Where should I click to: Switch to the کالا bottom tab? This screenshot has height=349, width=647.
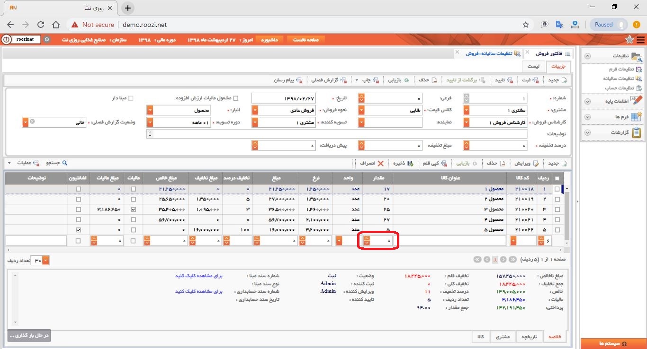pyautogui.click(x=480, y=337)
